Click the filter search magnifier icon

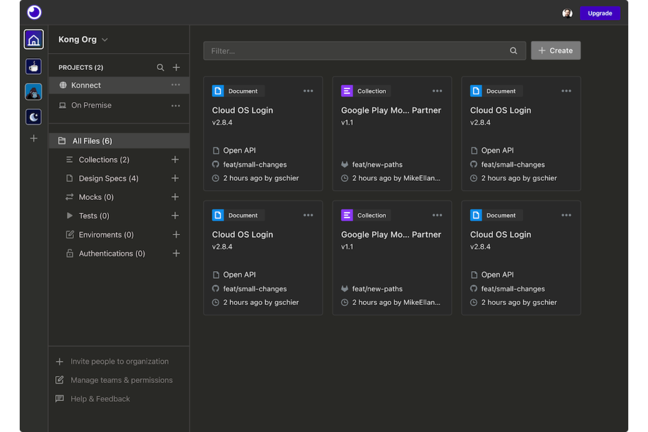[514, 51]
